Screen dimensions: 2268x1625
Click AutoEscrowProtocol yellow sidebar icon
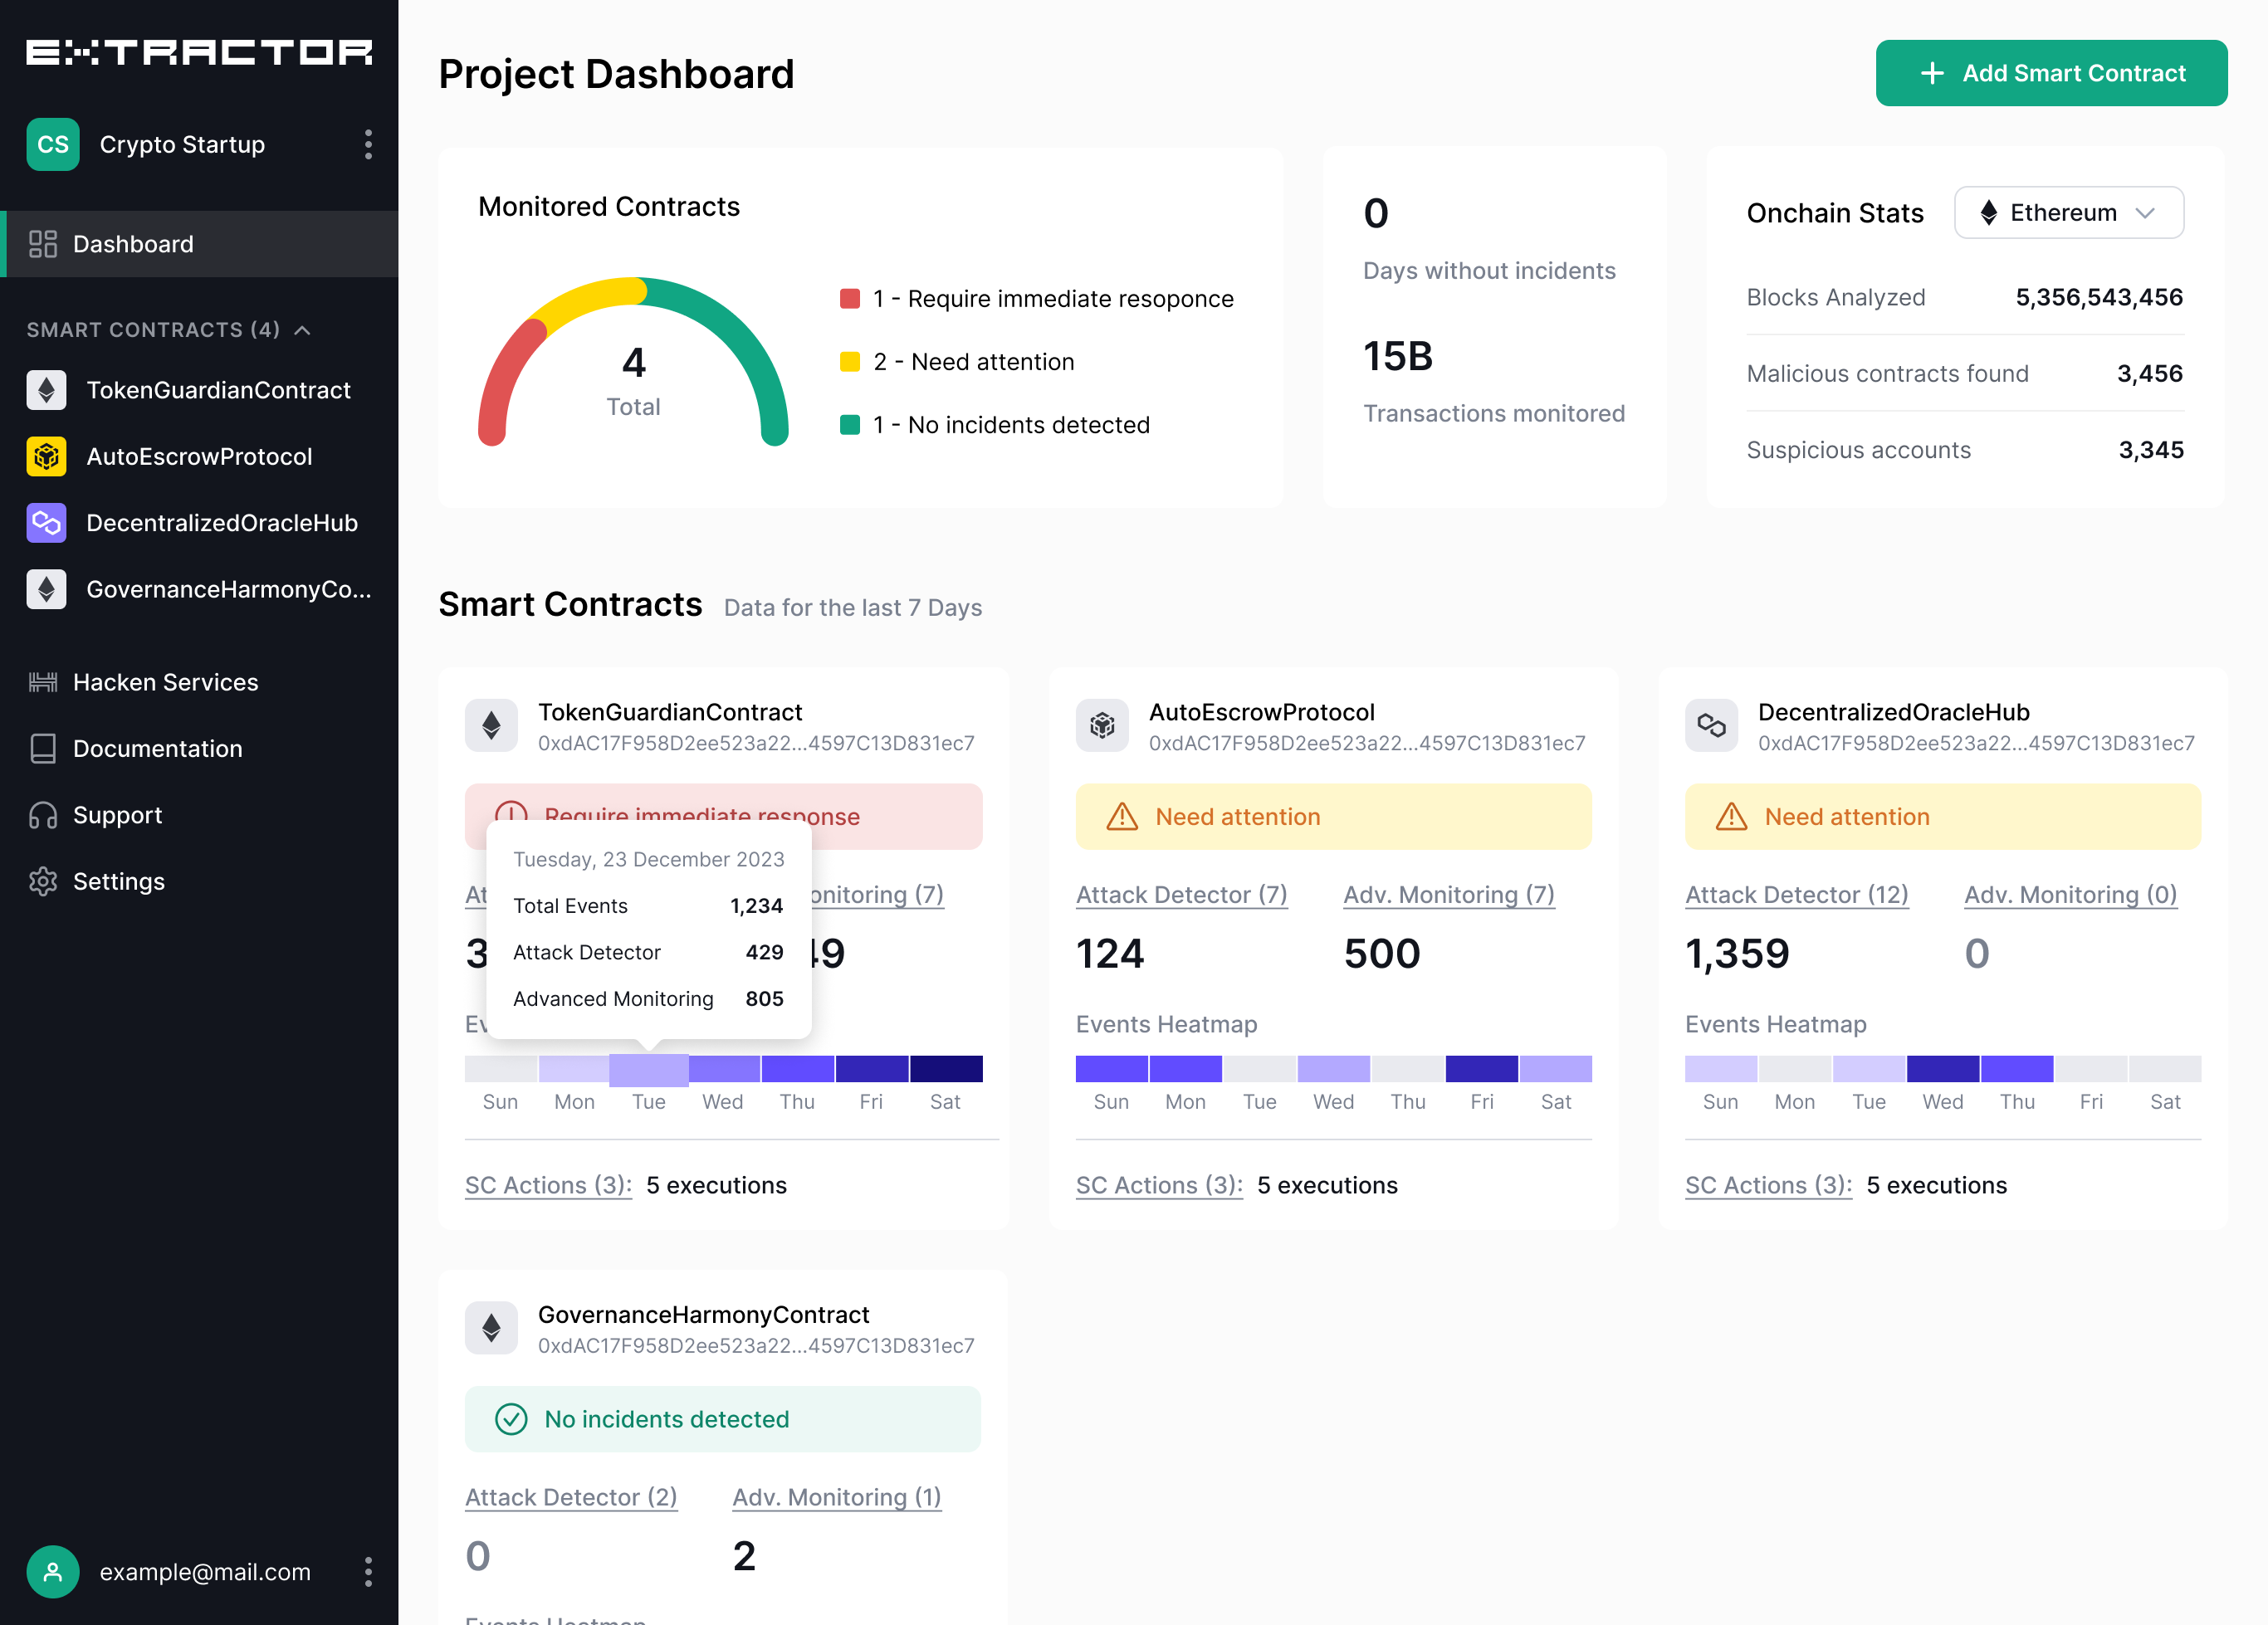tap(46, 457)
